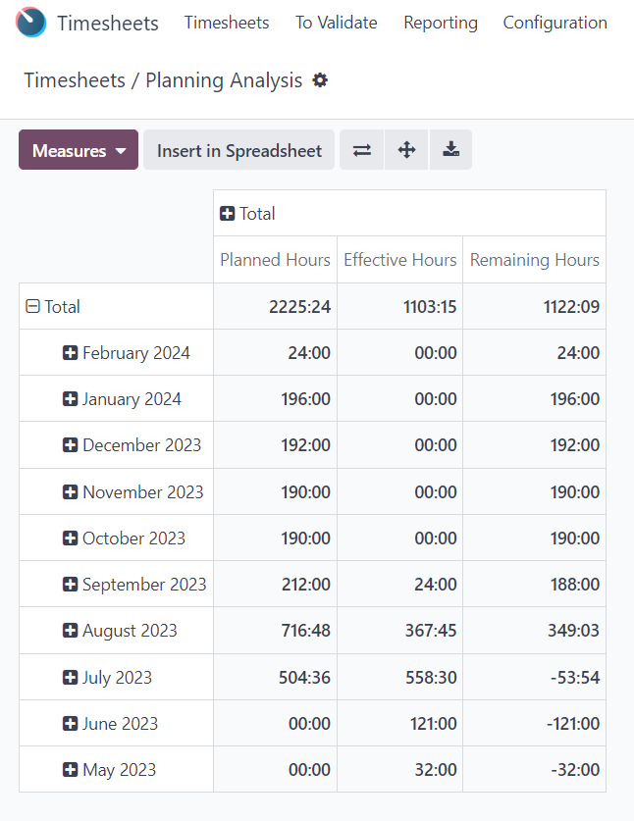Open the gear settings icon beside Planning Analysis
The image size is (634, 821).
point(320,80)
